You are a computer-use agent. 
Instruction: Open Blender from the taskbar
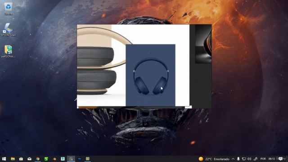point(54,159)
